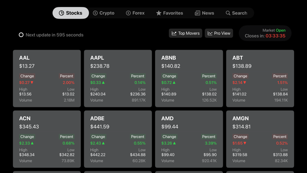Screen dimensions: 307x173
Task: Click AMGN percent value 0.52%
Action: [282, 143]
